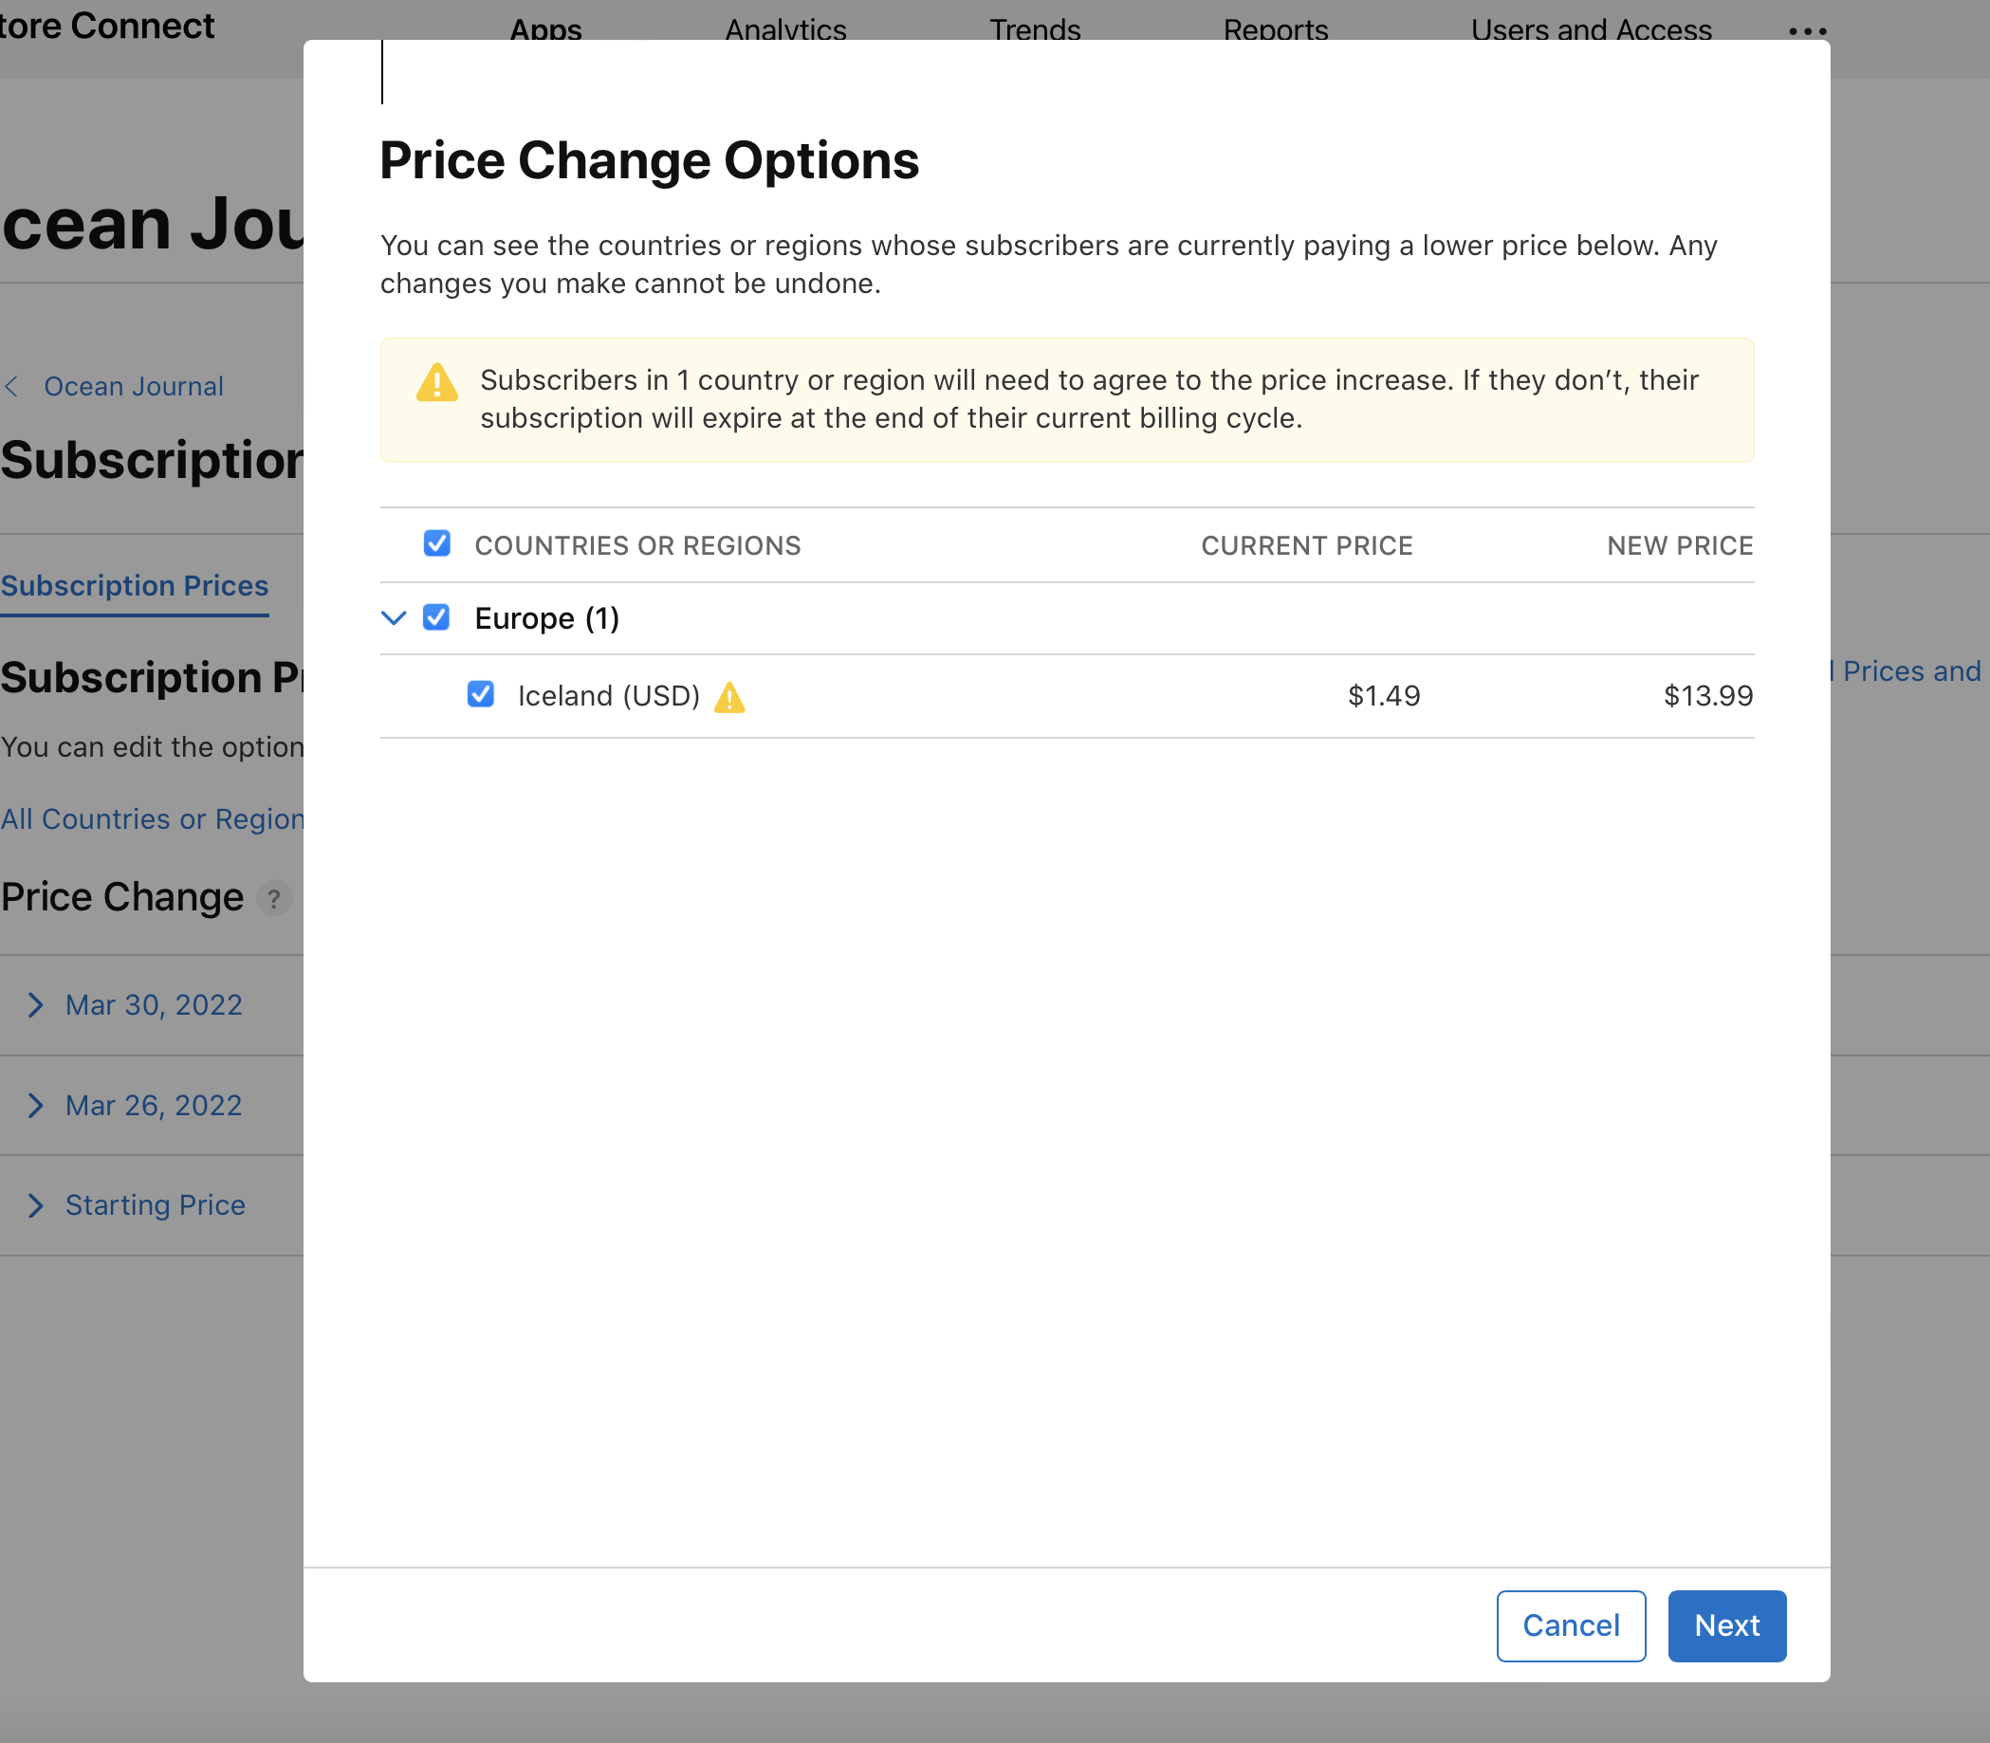
Task: Open the All Countries or Regions link
Action: click(x=146, y=820)
